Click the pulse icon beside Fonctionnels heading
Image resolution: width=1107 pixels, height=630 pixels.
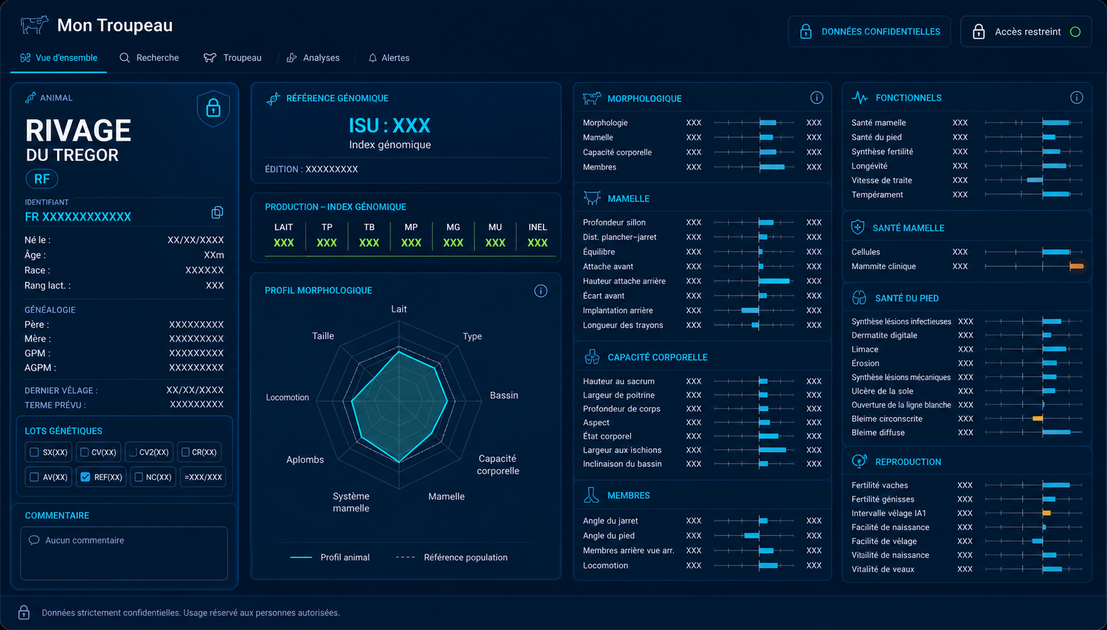pos(860,98)
